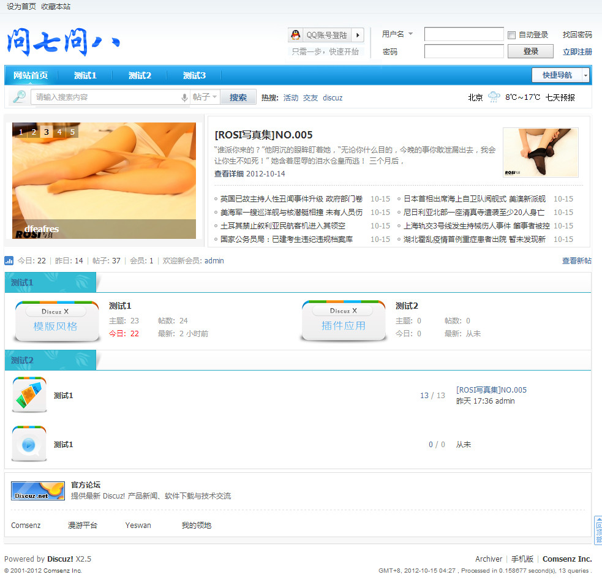Enable the 自动登录 checkbox
Viewport: 602px width, 588px height.
tap(511, 34)
